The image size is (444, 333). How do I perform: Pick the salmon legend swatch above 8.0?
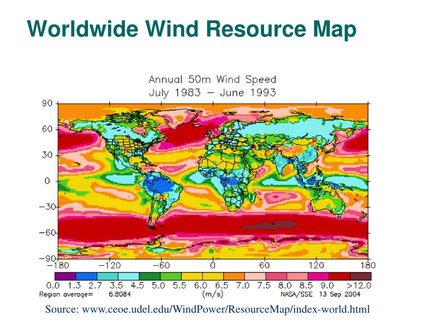[297, 276]
